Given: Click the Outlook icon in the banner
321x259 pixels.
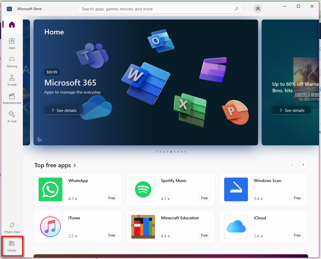Looking at the screenshot, I should [161, 41].
